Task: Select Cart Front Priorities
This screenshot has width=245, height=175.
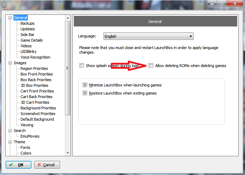Action: [x=37, y=91]
